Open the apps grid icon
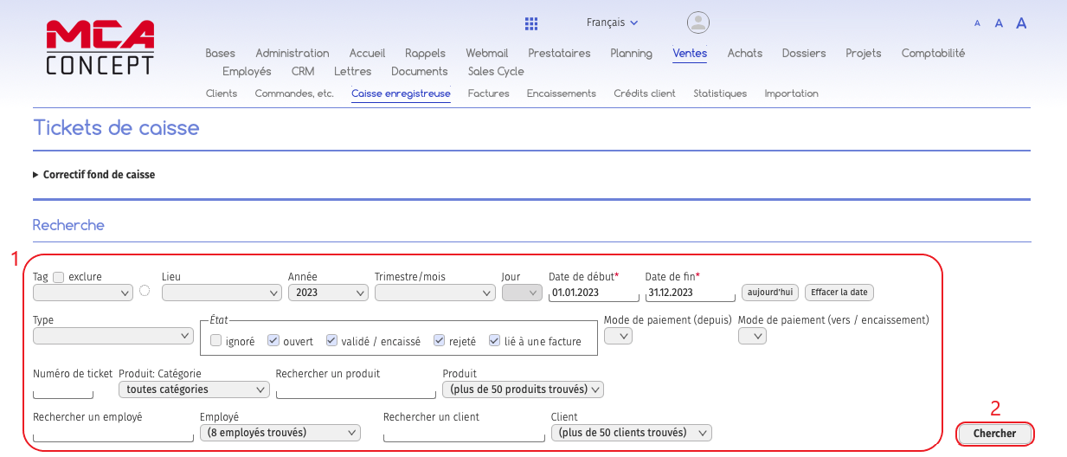This screenshot has width=1067, height=457. [x=531, y=23]
